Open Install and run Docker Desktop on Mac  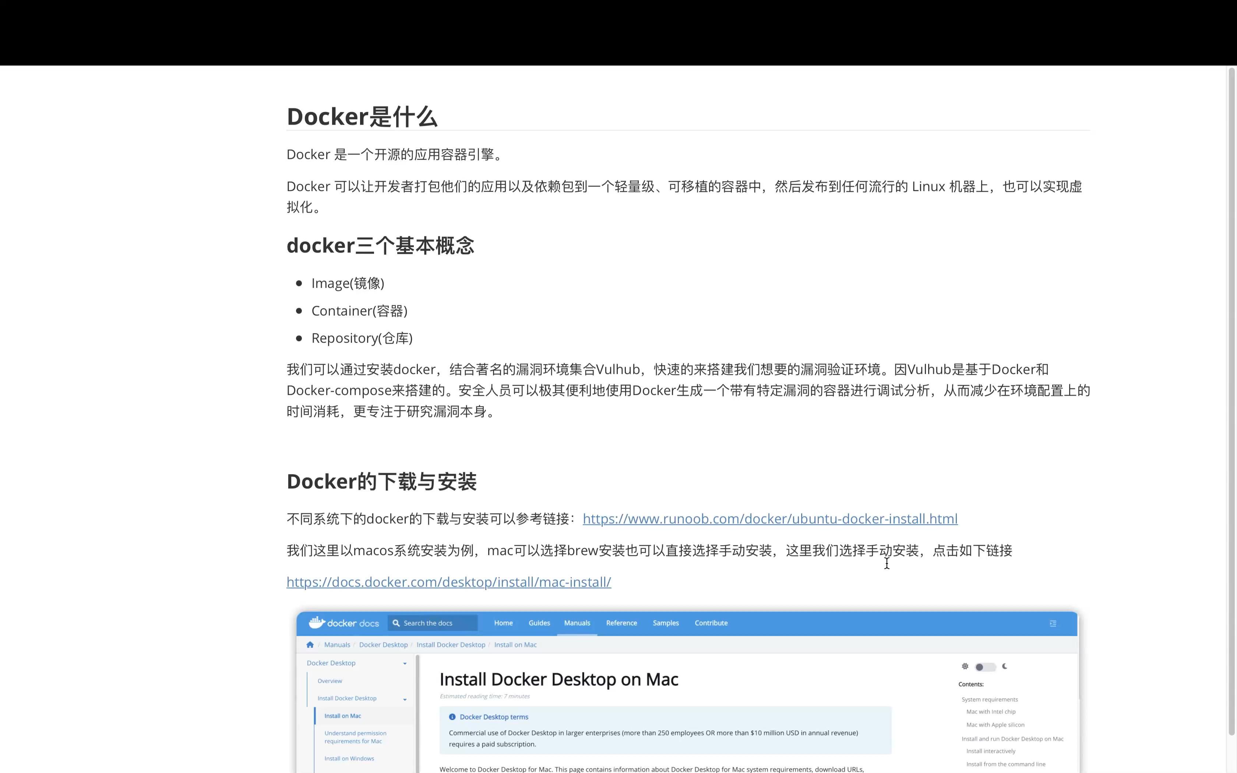(1012, 739)
